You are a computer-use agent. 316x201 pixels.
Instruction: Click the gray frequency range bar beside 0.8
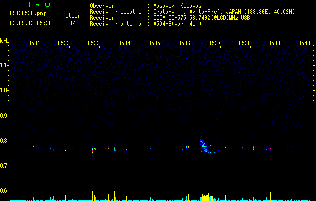(10, 141)
